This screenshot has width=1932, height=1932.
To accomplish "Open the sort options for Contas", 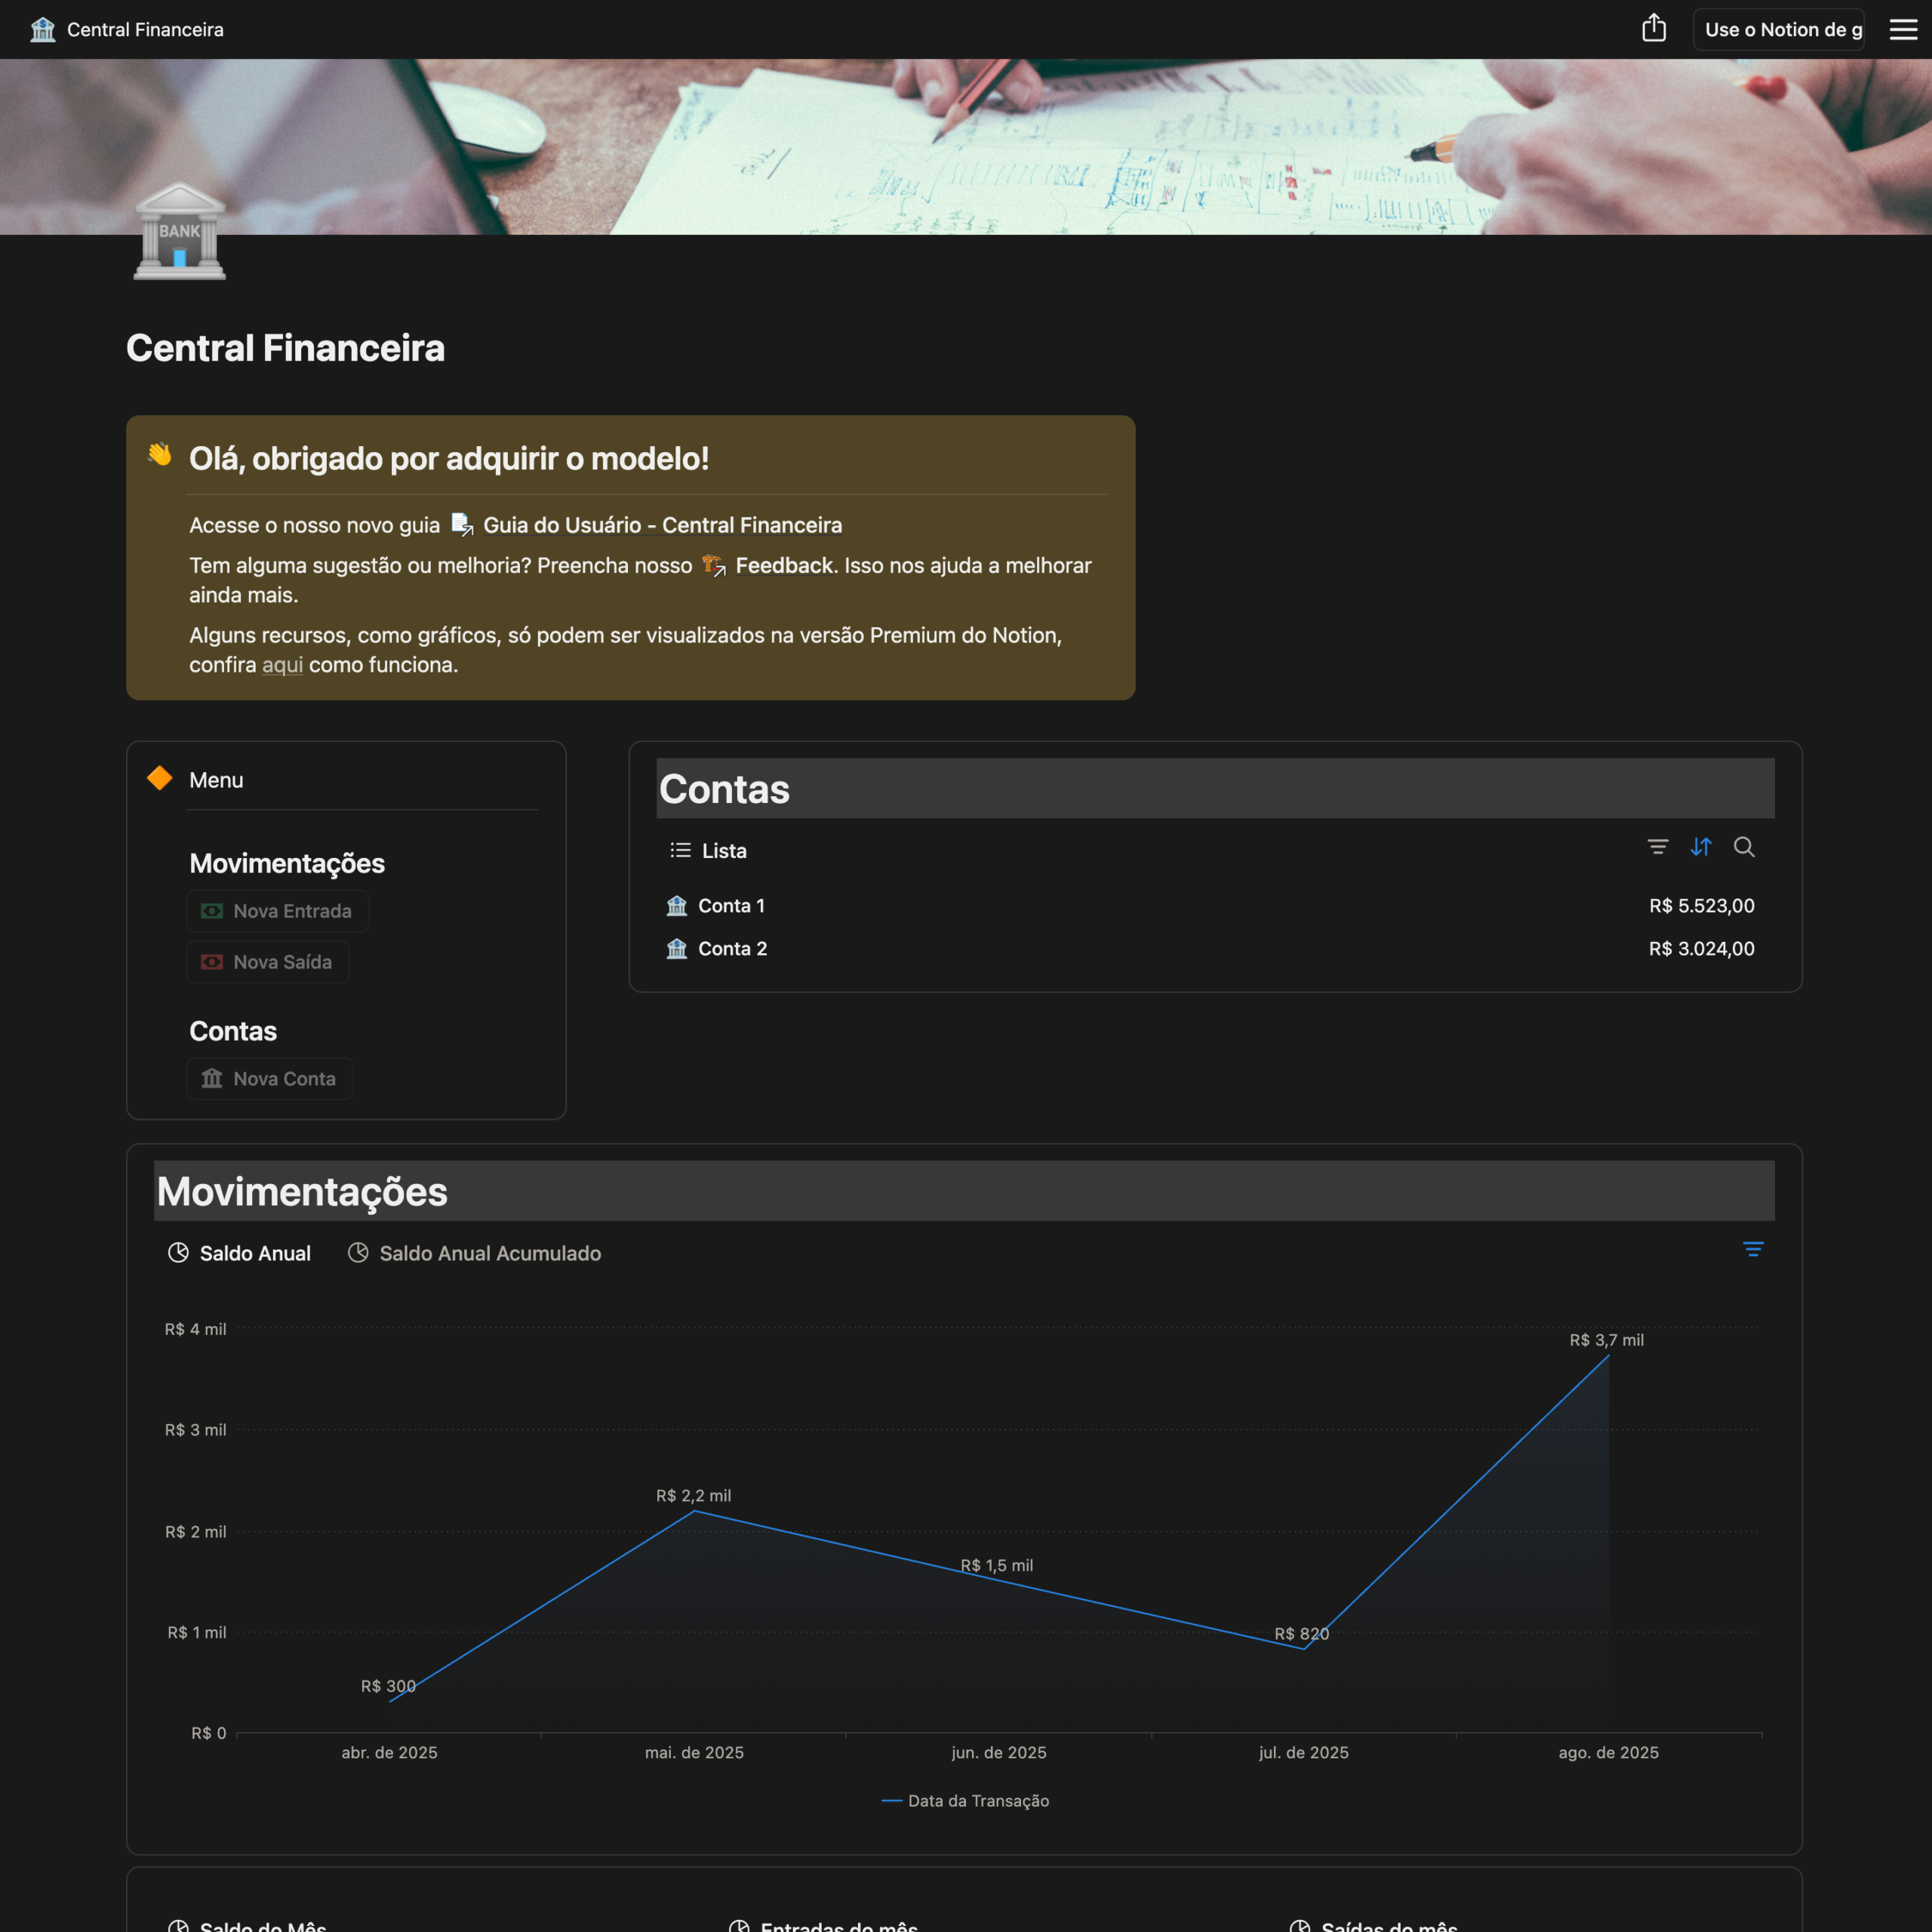I will point(1701,847).
